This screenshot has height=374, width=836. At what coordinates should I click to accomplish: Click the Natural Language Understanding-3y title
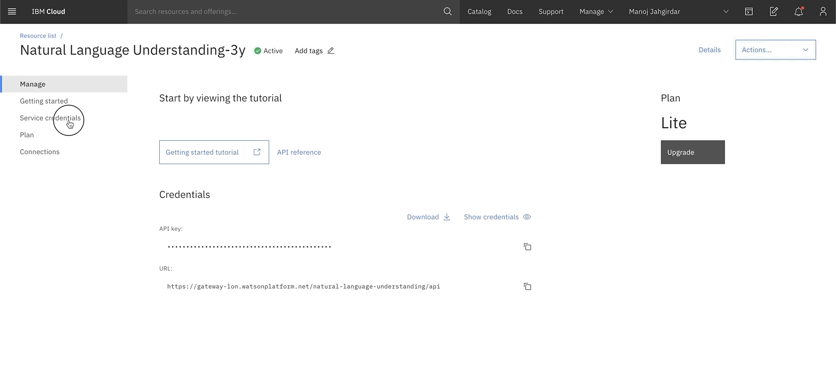[x=133, y=50]
